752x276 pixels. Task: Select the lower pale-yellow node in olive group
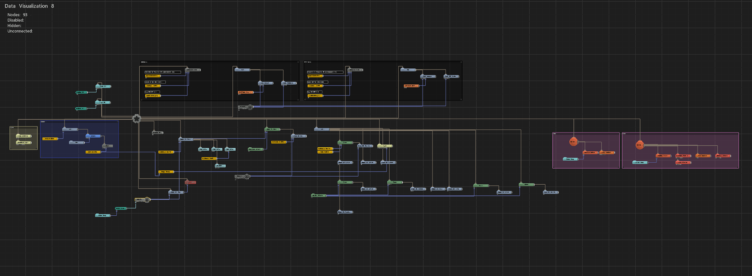pyautogui.click(x=23, y=143)
